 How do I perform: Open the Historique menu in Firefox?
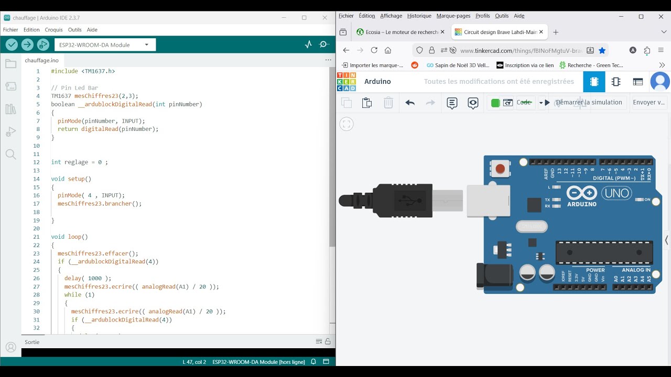click(419, 16)
